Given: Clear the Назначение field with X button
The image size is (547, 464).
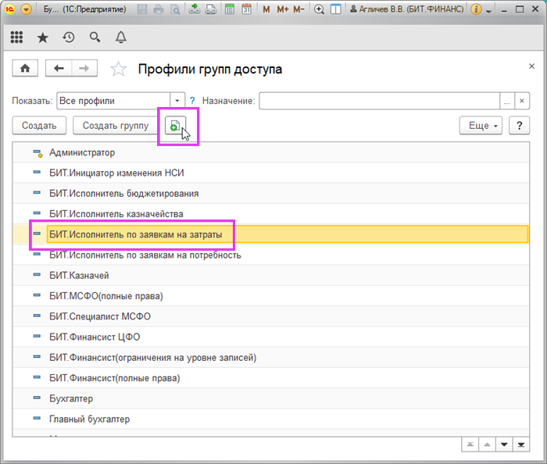Looking at the screenshot, I should [522, 101].
